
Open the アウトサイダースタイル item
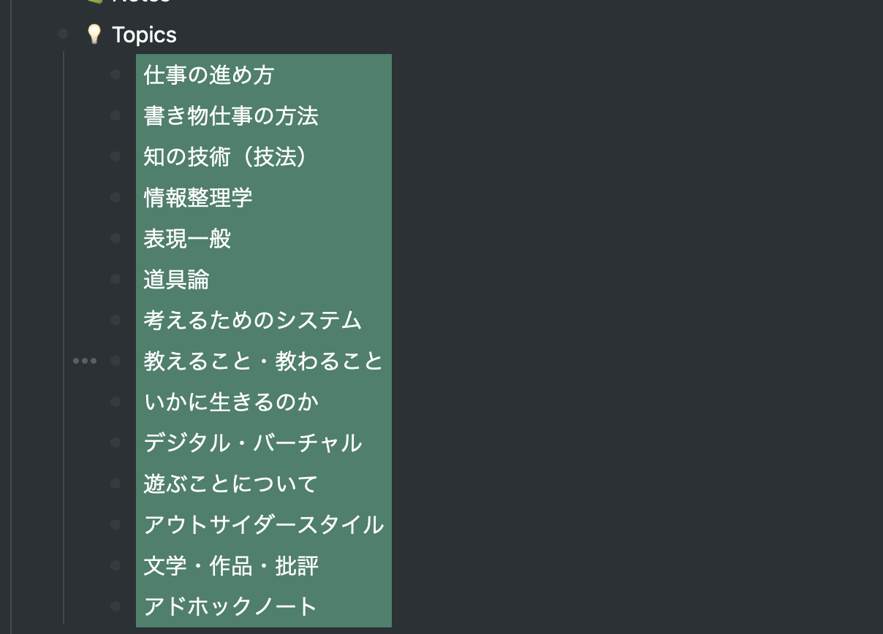[263, 524]
